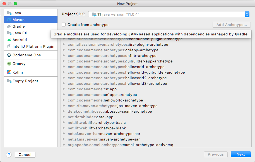Open the Project SDK dropdown
The width and height of the screenshot is (255, 162).
[x=247, y=14]
